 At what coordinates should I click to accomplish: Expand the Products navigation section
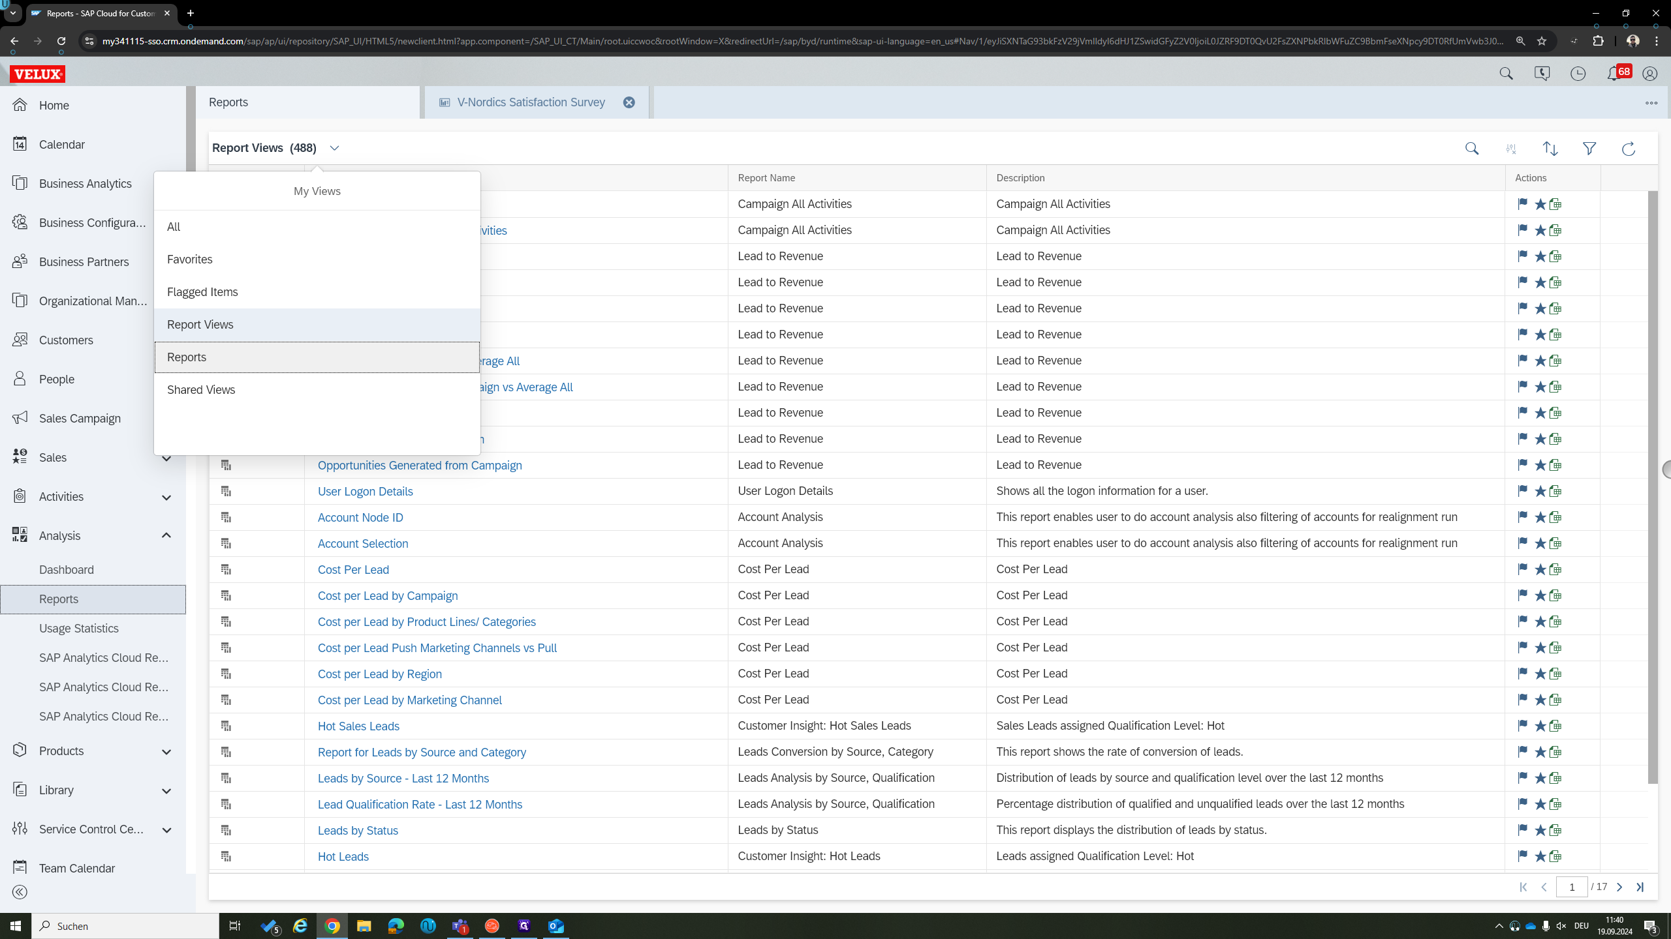coord(166,752)
